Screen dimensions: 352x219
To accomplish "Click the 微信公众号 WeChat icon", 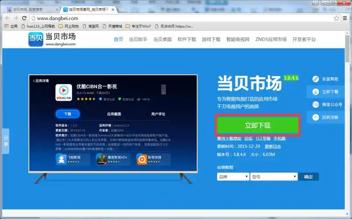I will point(316,104).
